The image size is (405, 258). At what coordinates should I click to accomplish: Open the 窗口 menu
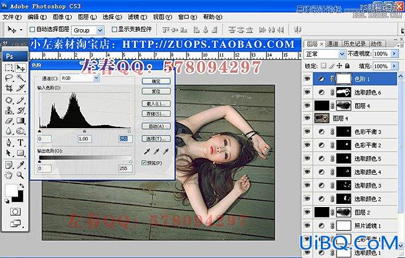(188, 17)
